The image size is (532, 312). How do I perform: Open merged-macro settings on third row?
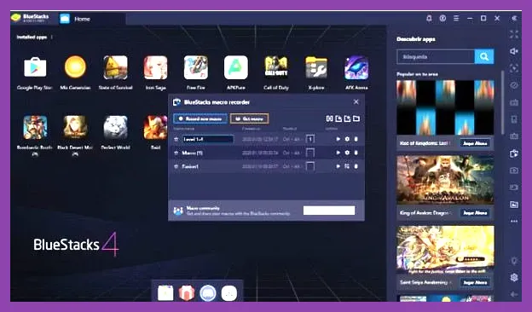347,166
